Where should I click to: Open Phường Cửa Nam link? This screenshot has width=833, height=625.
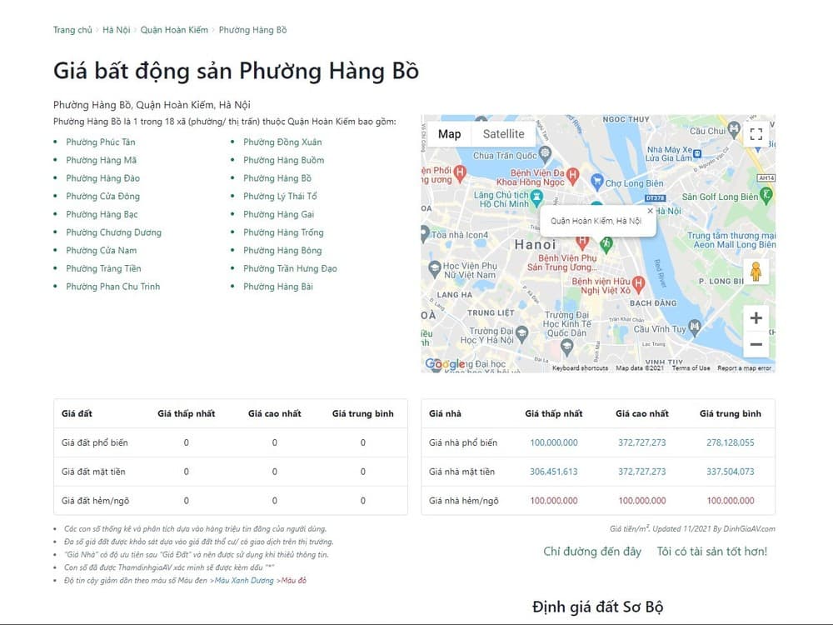[x=101, y=250]
